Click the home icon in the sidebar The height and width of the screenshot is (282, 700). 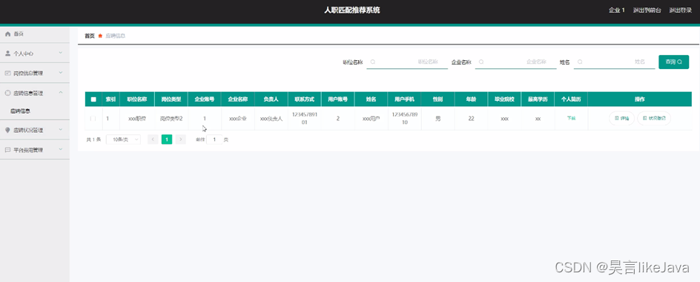click(7, 34)
